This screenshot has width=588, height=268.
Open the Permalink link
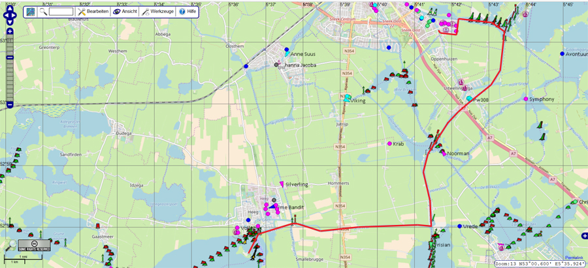573,259
